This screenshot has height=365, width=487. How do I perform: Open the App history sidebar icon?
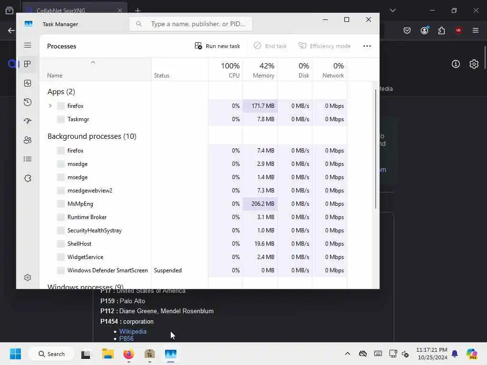point(28,102)
